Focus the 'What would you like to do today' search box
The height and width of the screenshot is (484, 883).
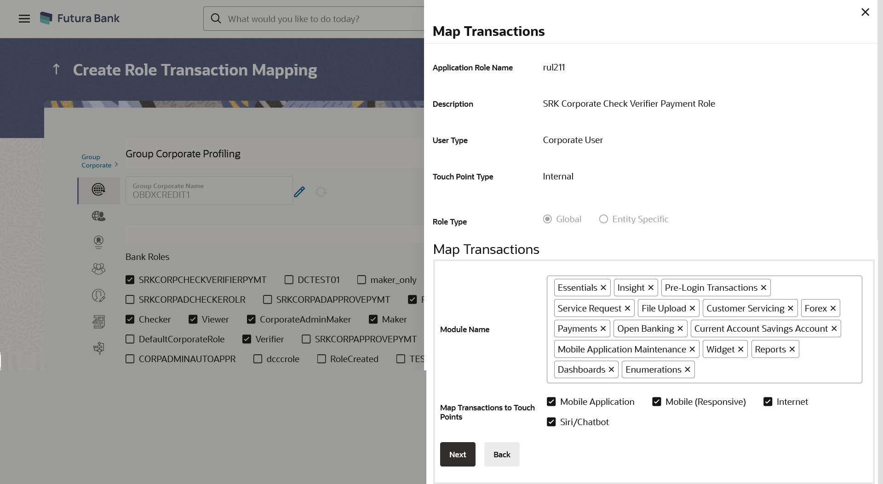pos(322,19)
